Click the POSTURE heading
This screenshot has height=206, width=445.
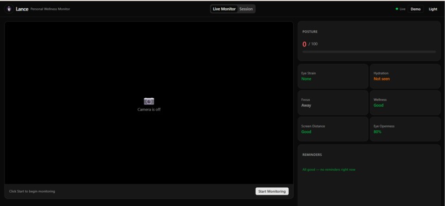pyautogui.click(x=310, y=32)
